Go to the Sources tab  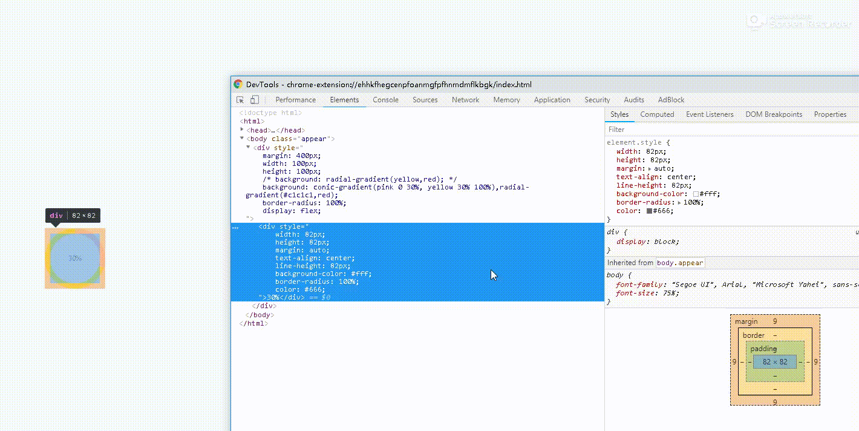tap(425, 100)
